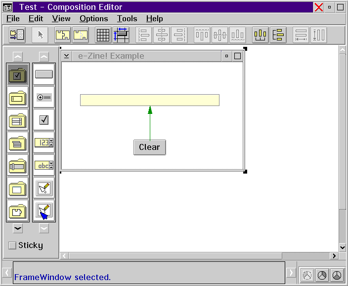Select the Clear push button
The image size is (348, 286).
coord(150,147)
